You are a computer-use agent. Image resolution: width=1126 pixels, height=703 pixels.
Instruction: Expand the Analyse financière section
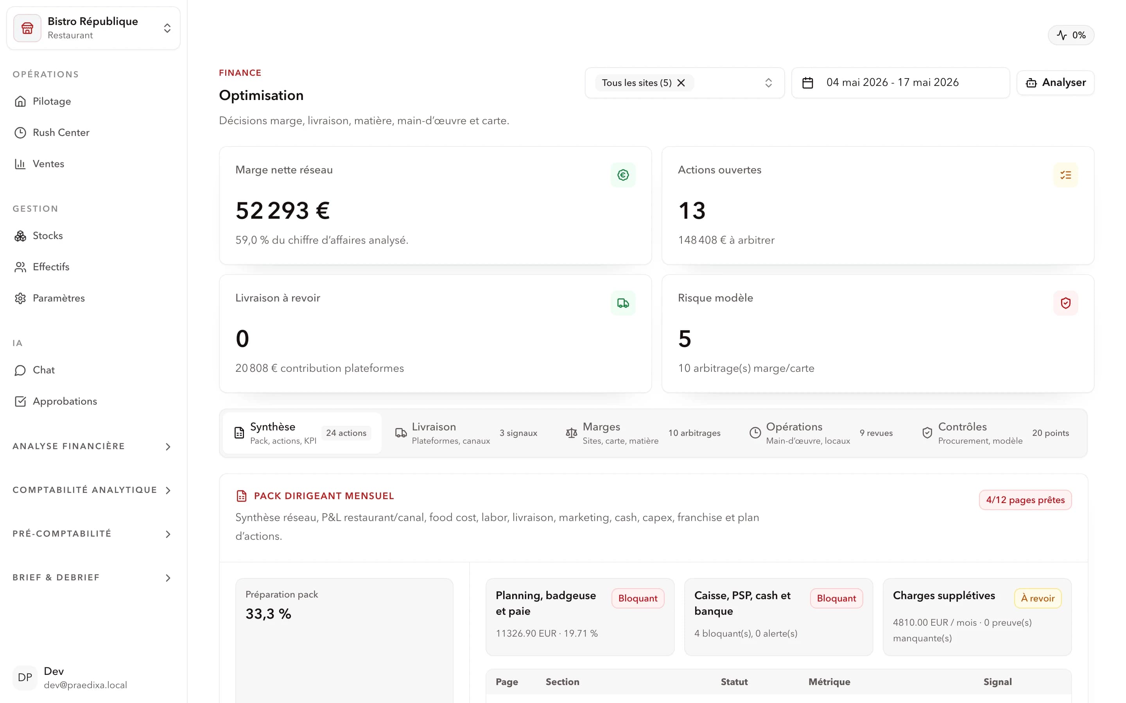click(x=93, y=446)
